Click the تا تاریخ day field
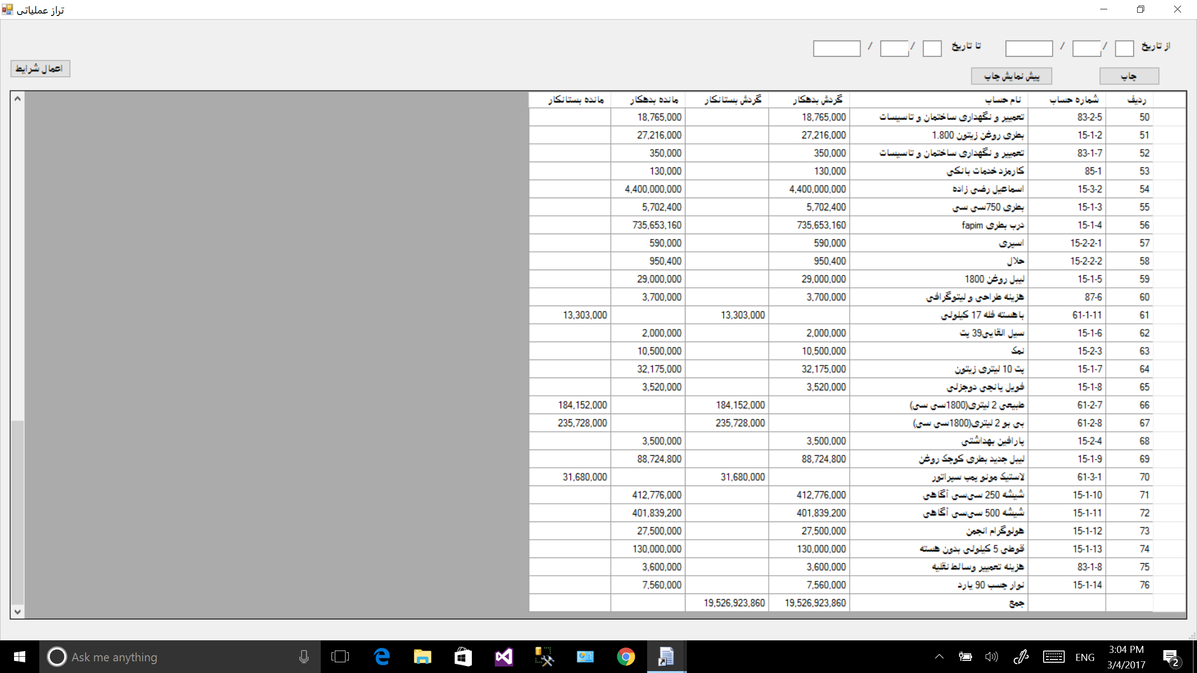1197x673 pixels. click(931, 48)
